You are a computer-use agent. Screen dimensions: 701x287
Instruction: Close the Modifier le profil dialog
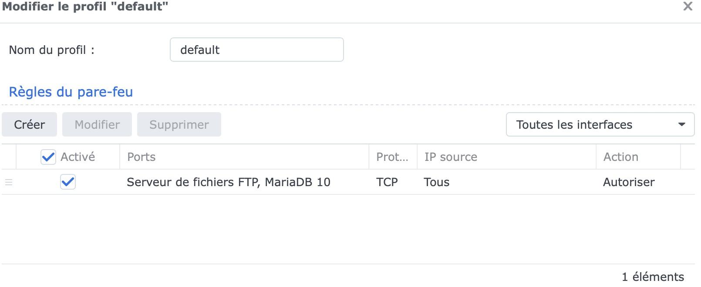click(x=688, y=7)
